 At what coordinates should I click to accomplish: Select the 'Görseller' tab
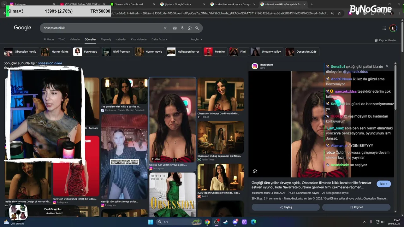[90, 39]
